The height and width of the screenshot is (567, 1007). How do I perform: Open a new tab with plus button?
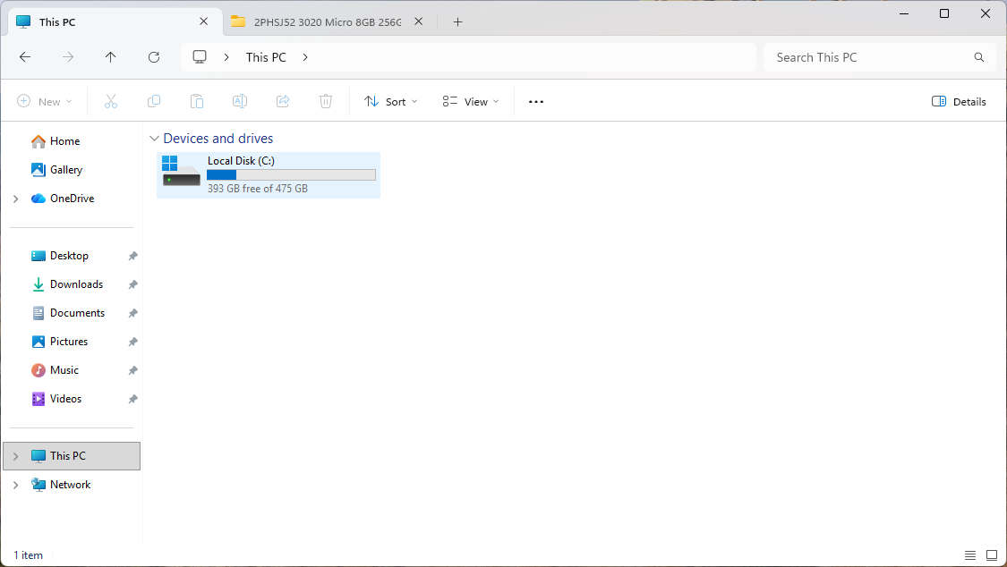tap(457, 21)
